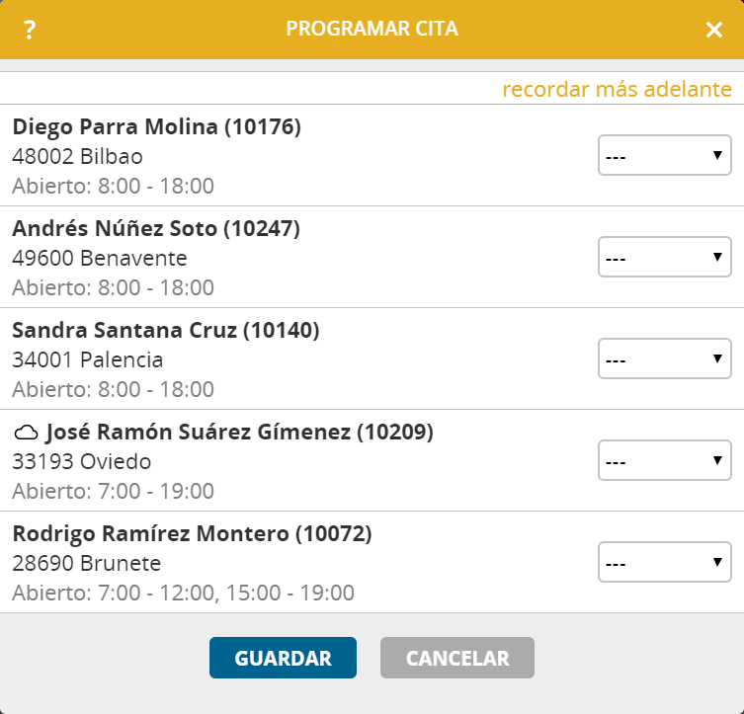Click the cloud icon beside José Ramón Suárez

pyautogui.click(x=26, y=433)
